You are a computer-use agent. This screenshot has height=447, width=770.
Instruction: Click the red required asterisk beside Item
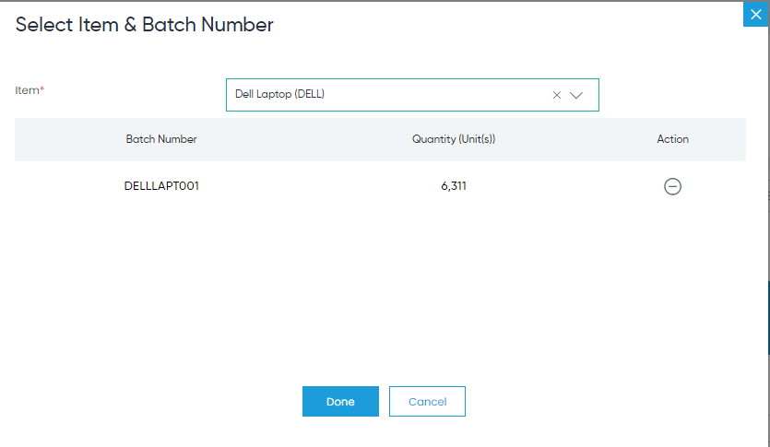(x=42, y=88)
